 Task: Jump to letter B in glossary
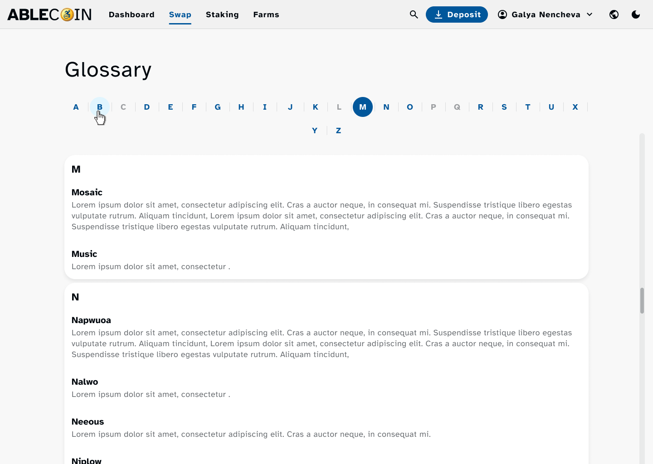pos(100,107)
